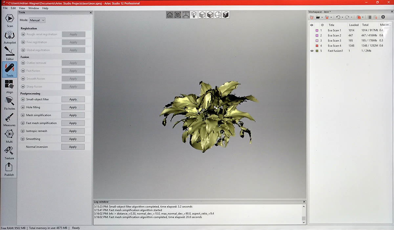
Task: Toggle the lighting bulb icon
Action: pyautogui.click(x=194, y=14)
